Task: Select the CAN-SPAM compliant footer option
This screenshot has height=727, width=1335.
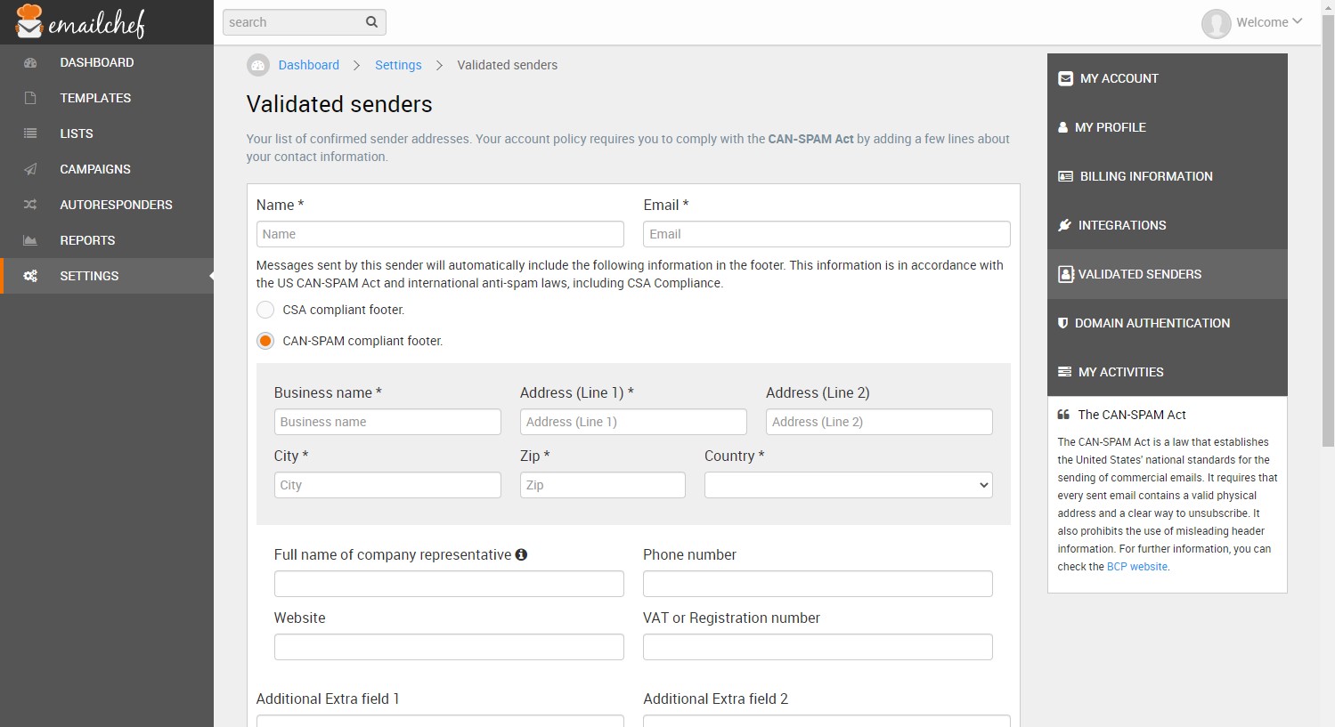Action: (x=265, y=341)
